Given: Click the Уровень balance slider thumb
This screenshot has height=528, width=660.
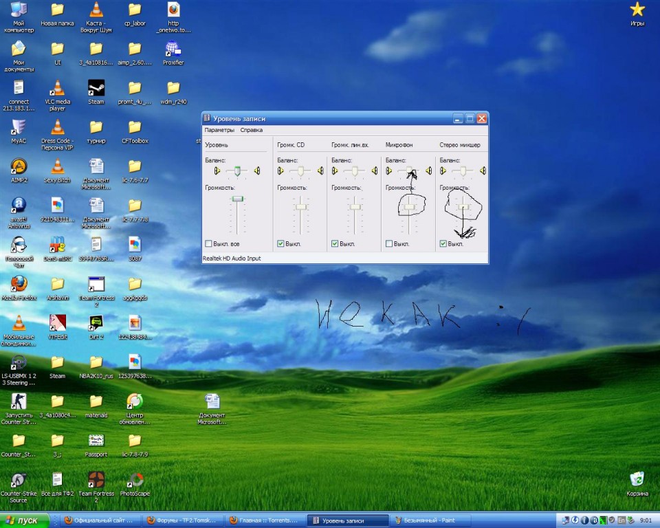Looking at the screenshot, I should (x=237, y=170).
